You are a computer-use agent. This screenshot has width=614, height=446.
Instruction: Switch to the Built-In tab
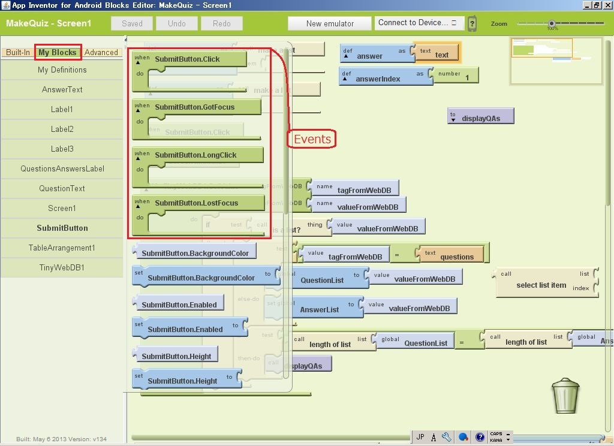click(17, 52)
